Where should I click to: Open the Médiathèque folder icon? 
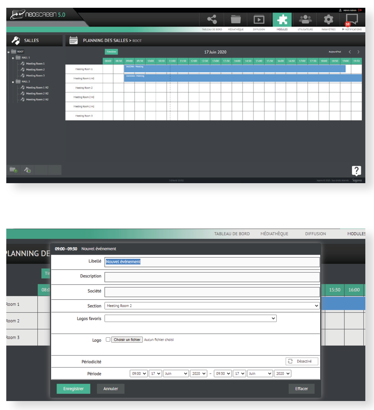click(235, 19)
